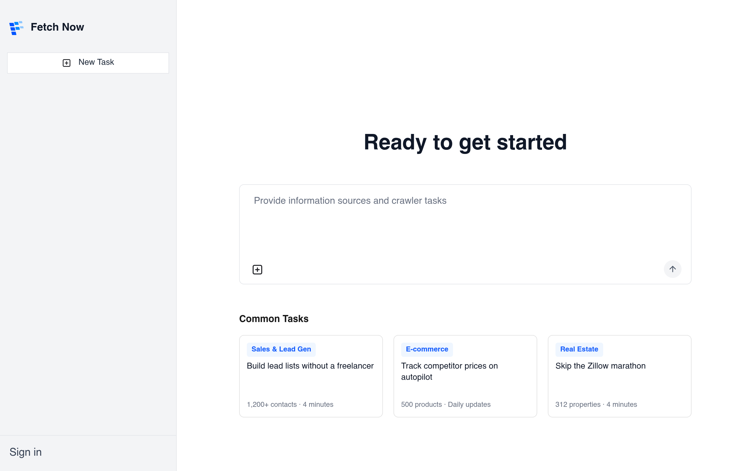
Task: Click the attach plus icon in prompt box
Action: (257, 269)
